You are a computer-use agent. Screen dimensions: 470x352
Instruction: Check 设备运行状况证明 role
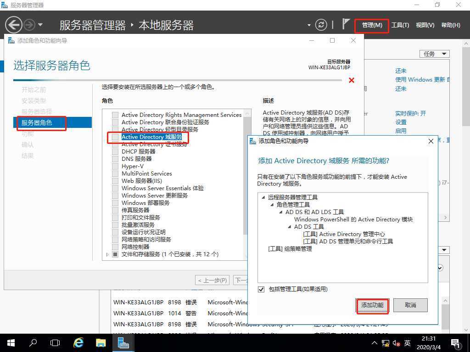(x=115, y=232)
